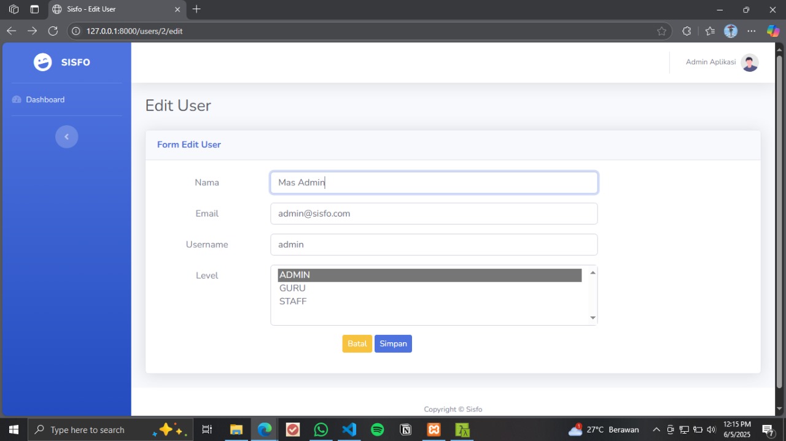This screenshot has height=441, width=786.
Task: Launch Visual Studio Code from the taskbar
Action: pyautogui.click(x=349, y=429)
